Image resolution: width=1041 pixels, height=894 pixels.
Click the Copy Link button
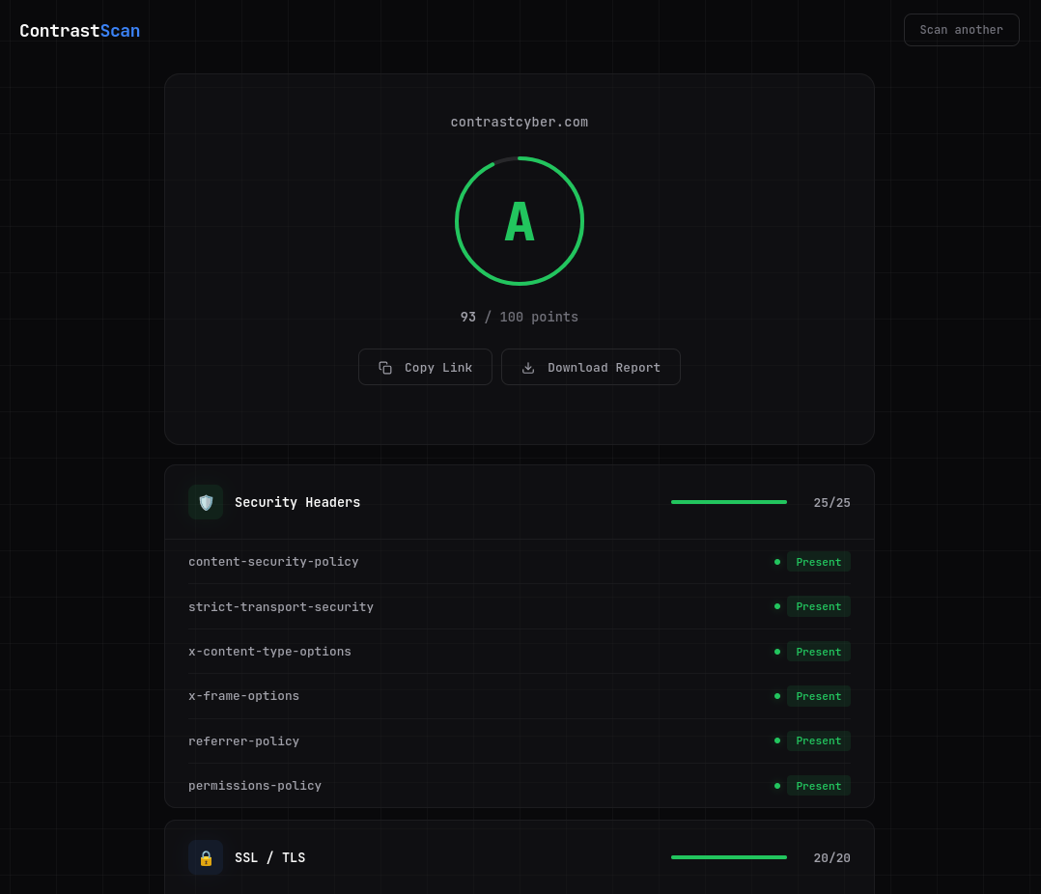point(425,367)
